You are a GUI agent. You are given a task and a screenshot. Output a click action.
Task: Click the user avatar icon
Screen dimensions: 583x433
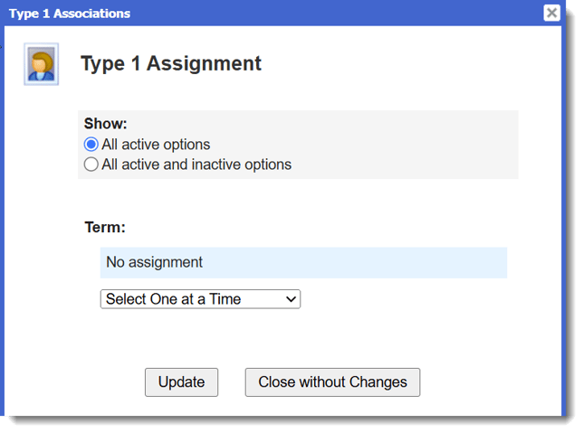(x=41, y=64)
